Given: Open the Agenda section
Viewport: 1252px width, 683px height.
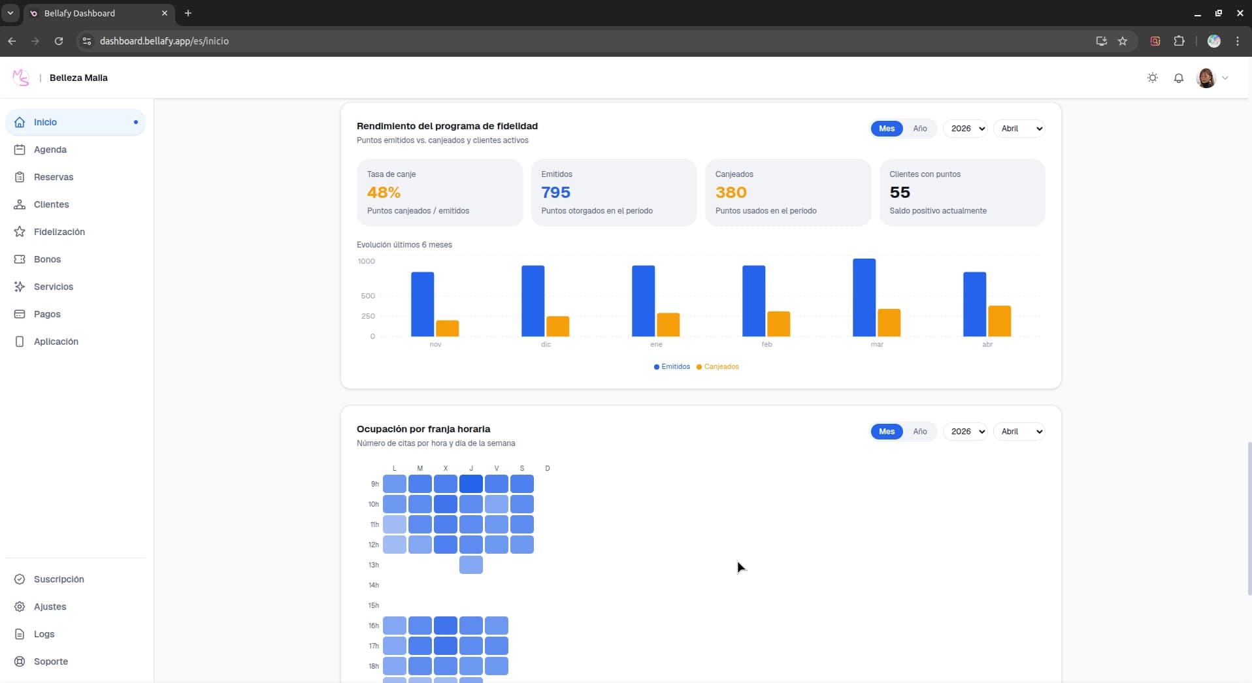Looking at the screenshot, I should pyautogui.click(x=50, y=150).
